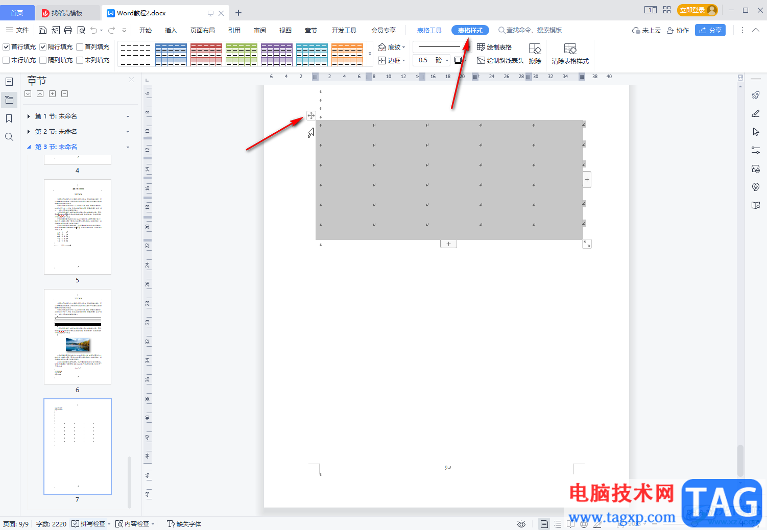The height and width of the screenshot is (530, 767).
Task: Click the add column plus button right of table
Action: click(x=587, y=180)
